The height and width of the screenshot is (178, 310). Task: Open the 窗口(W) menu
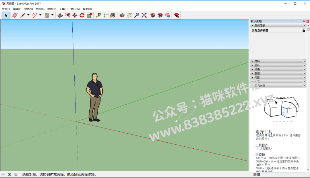(x=75, y=9)
